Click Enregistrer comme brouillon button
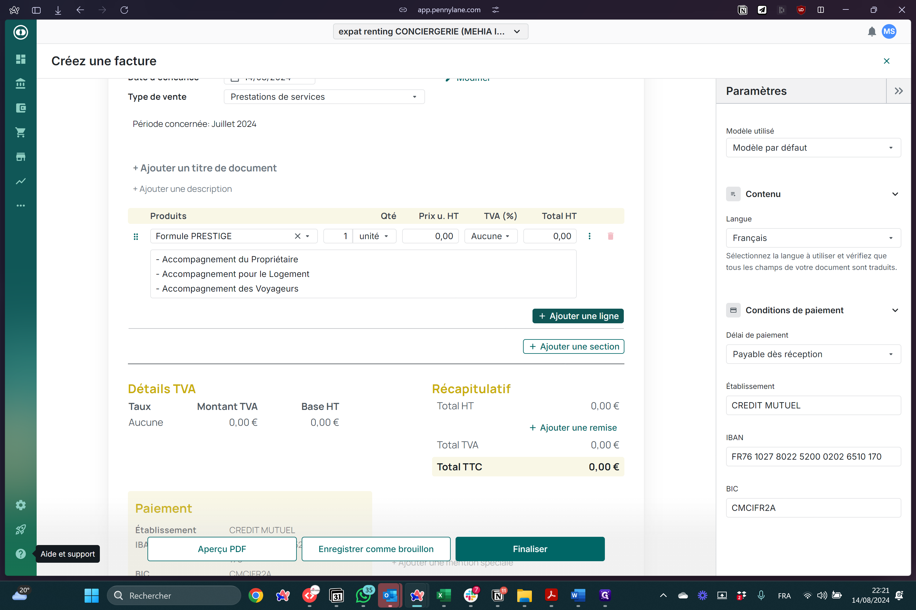This screenshot has height=610, width=916. pos(376,549)
